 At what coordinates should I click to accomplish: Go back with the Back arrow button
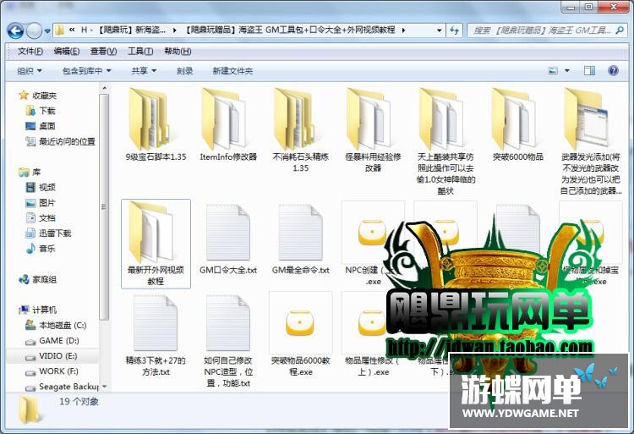[x=15, y=30]
